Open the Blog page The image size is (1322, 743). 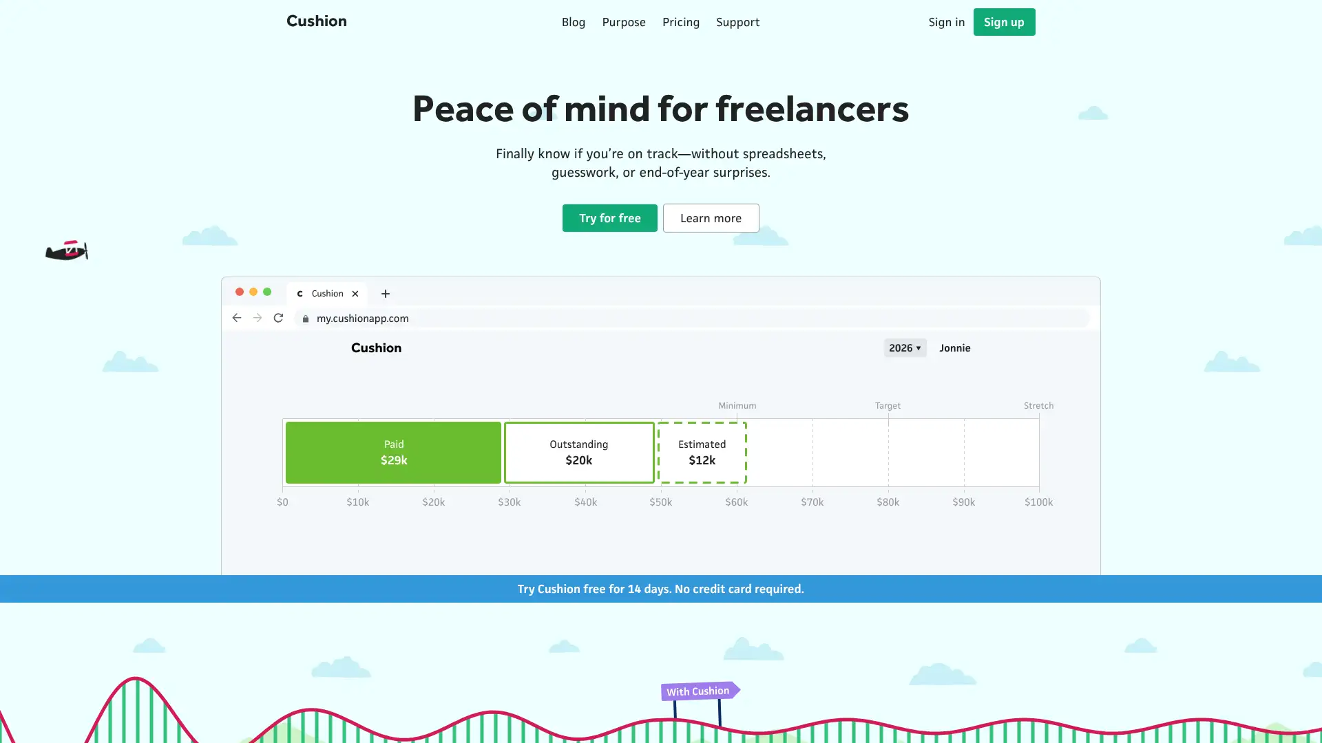pyautogui.click(x=574, y=22)
